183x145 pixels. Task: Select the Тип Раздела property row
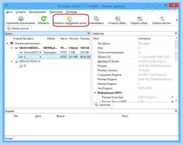(x=134, y=88)
